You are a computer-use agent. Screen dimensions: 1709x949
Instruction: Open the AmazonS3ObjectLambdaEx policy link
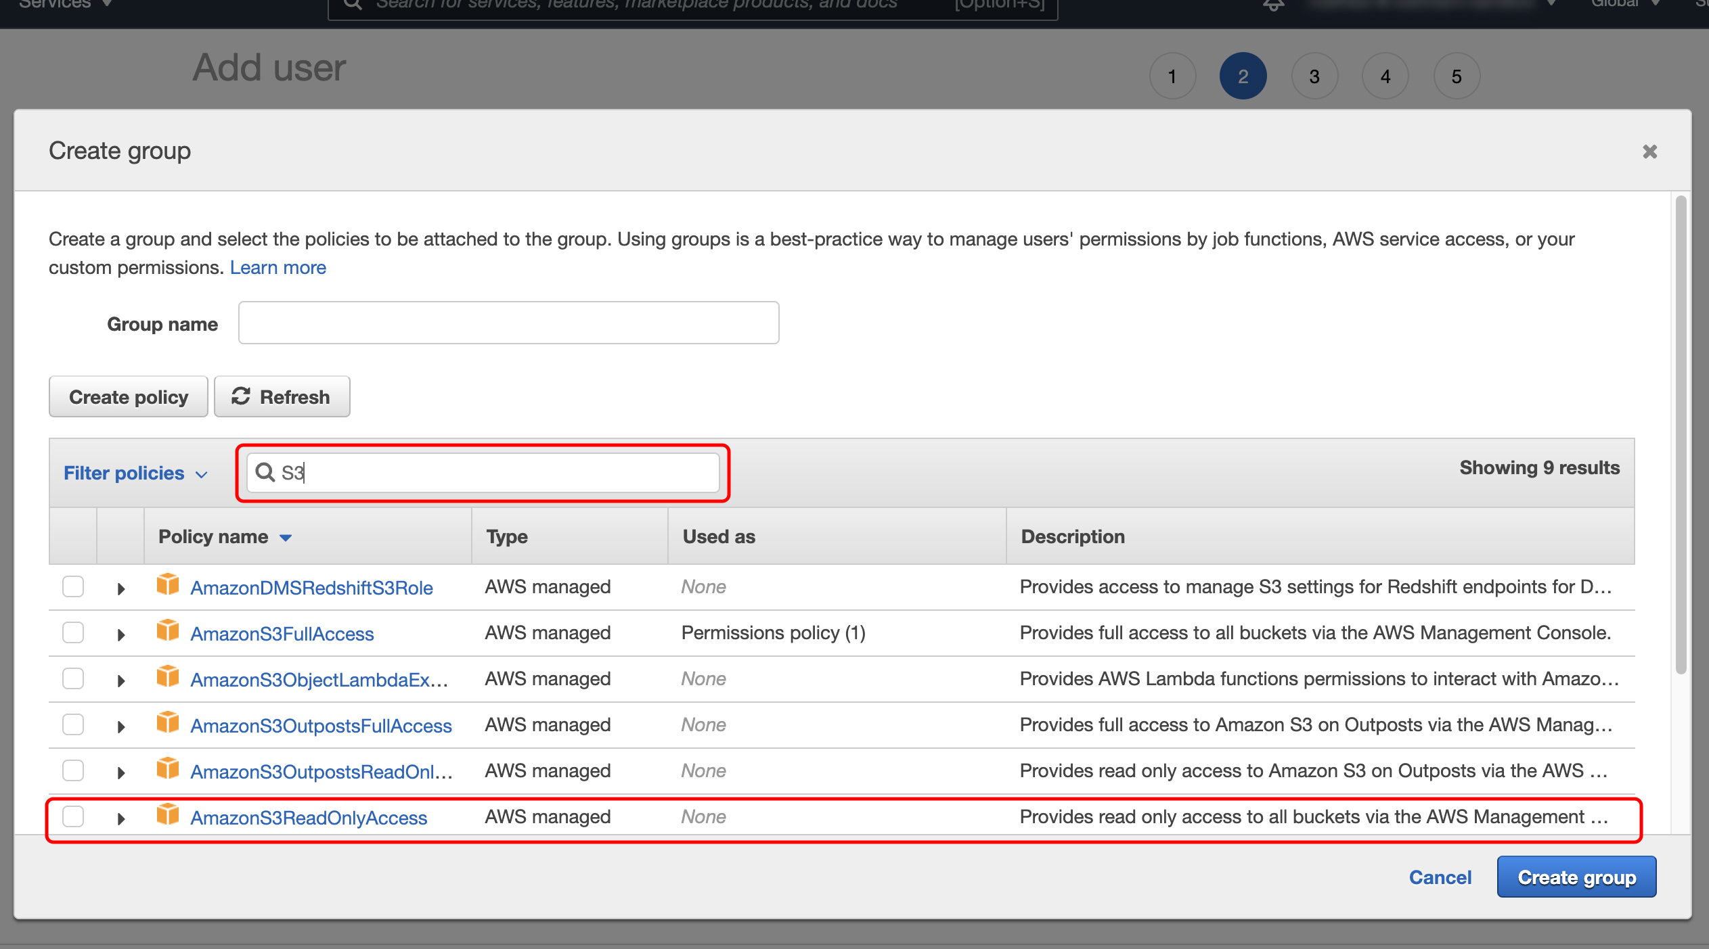319,680
